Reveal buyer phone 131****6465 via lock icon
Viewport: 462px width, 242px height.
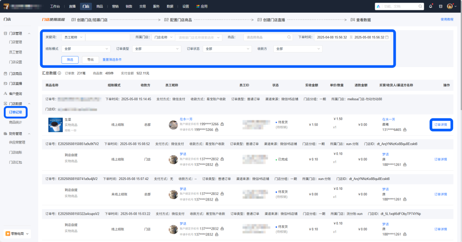[x=405, y=130]
